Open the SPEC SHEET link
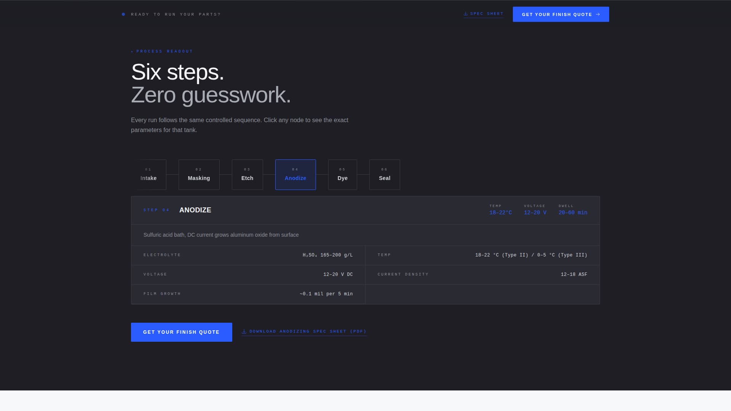This screenshot has width=731, height=411. 486,13
